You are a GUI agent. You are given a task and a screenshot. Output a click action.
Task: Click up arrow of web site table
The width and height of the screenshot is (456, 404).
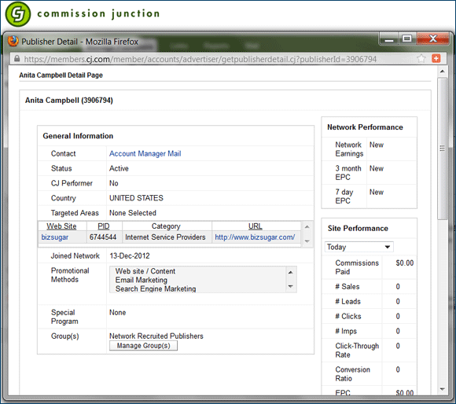(x=307, y=226)
